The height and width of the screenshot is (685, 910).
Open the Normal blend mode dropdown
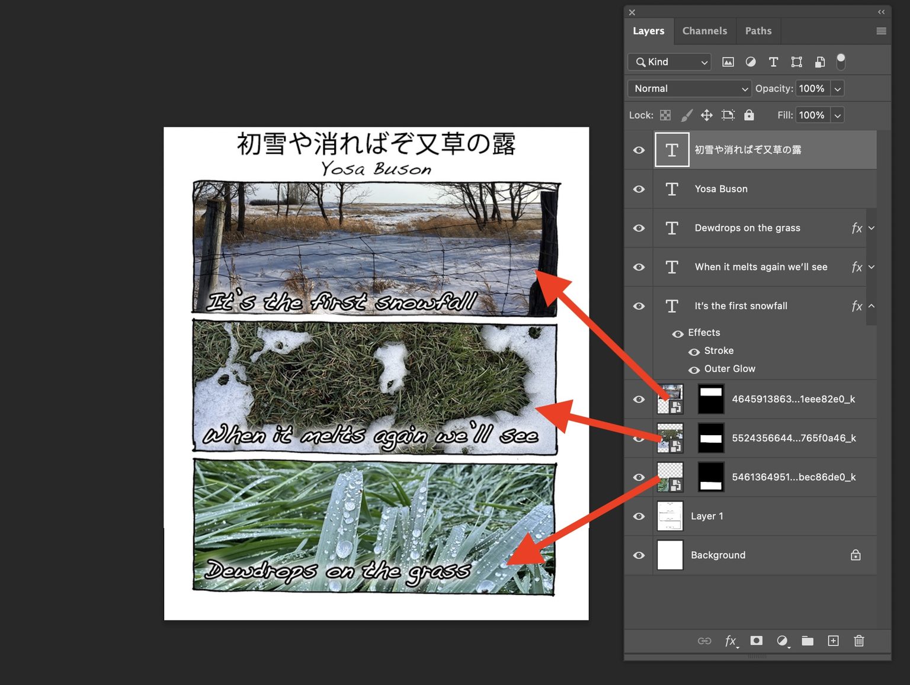[689, 88]
